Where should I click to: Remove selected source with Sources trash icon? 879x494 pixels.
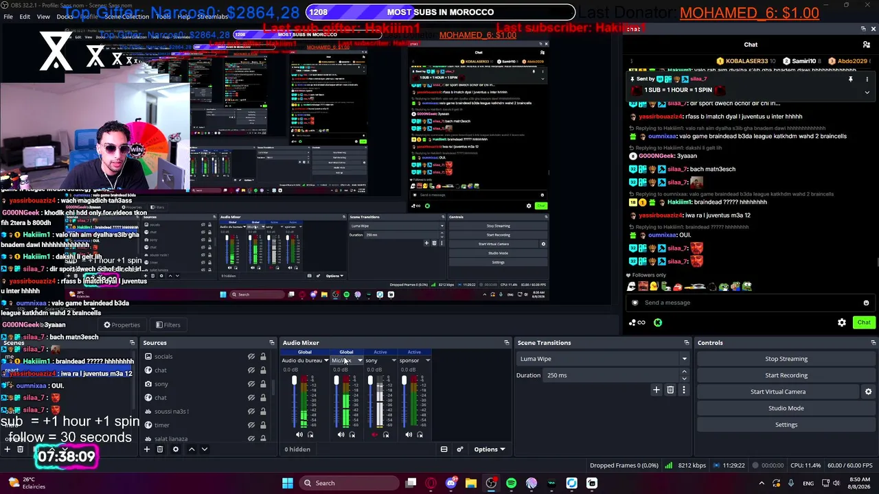[160, 449]
